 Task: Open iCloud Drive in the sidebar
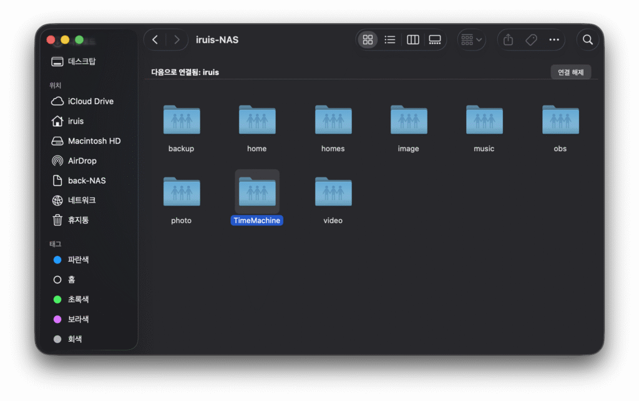(90, 101)
